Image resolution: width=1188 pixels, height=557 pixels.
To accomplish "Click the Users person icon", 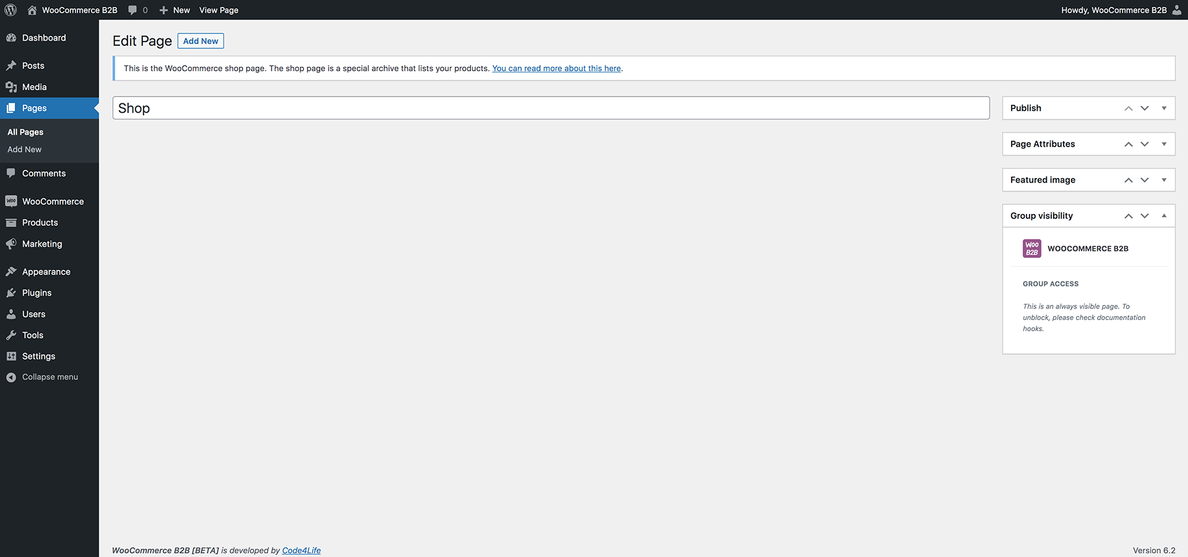I will tap(11, 314).
